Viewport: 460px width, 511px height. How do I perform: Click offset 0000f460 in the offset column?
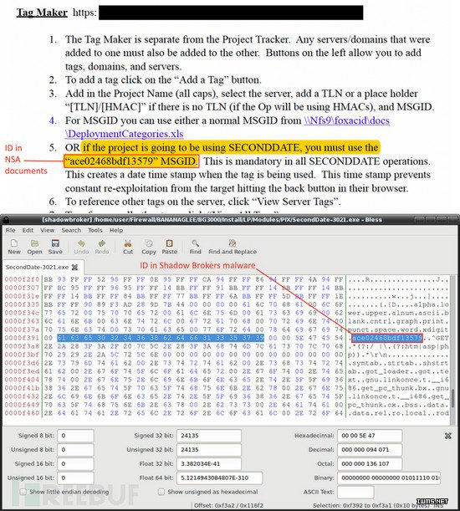pyautogui.click(x=22, y=413)
